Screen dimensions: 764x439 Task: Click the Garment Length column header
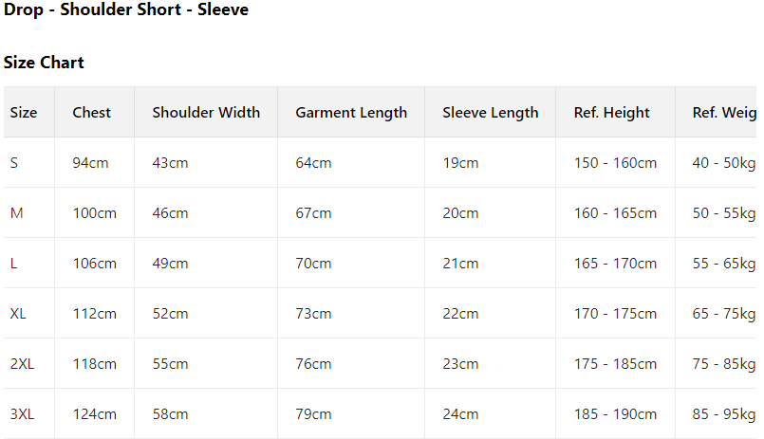tap(351, 112)
